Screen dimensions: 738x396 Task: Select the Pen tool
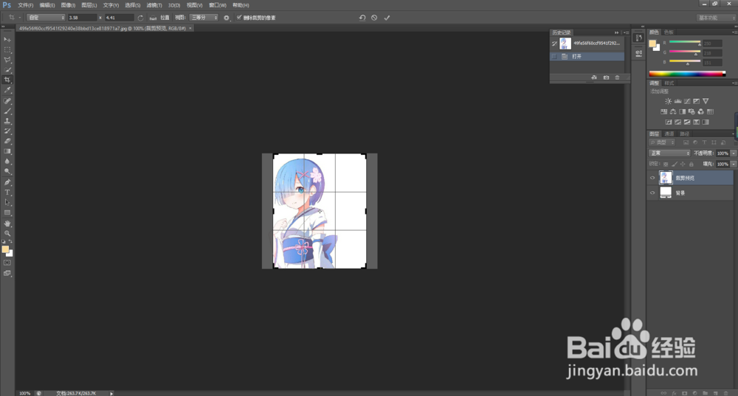7,182
